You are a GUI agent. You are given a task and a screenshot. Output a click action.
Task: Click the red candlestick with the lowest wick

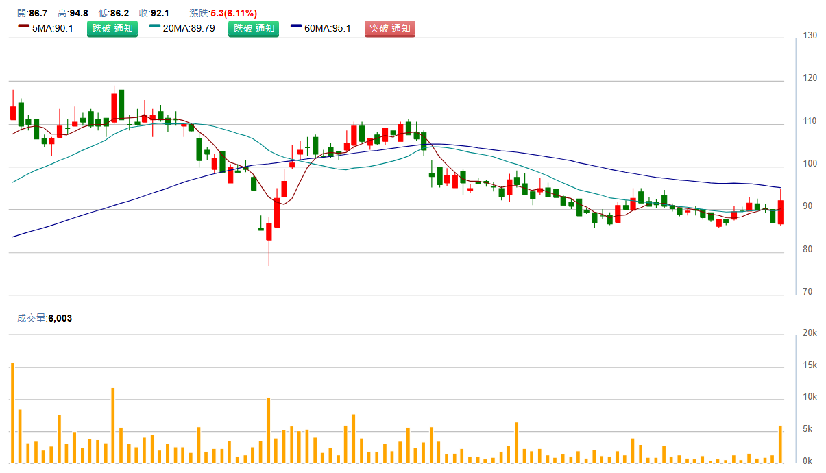269,232
